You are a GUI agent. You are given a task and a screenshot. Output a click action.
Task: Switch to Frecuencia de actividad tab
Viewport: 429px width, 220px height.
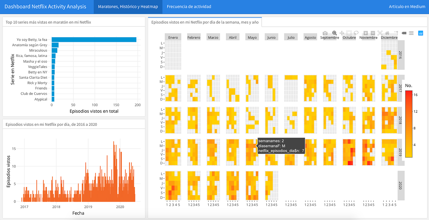point(189,7)
